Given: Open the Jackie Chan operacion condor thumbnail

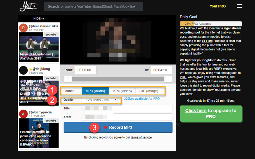Looking at the screenshot, I should tap(39, 133).
